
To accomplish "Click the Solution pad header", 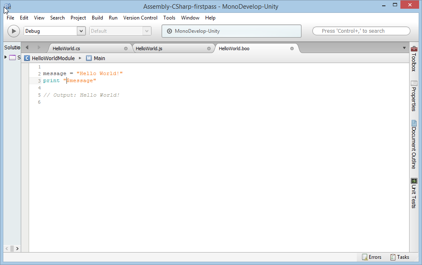I will 12,48.
